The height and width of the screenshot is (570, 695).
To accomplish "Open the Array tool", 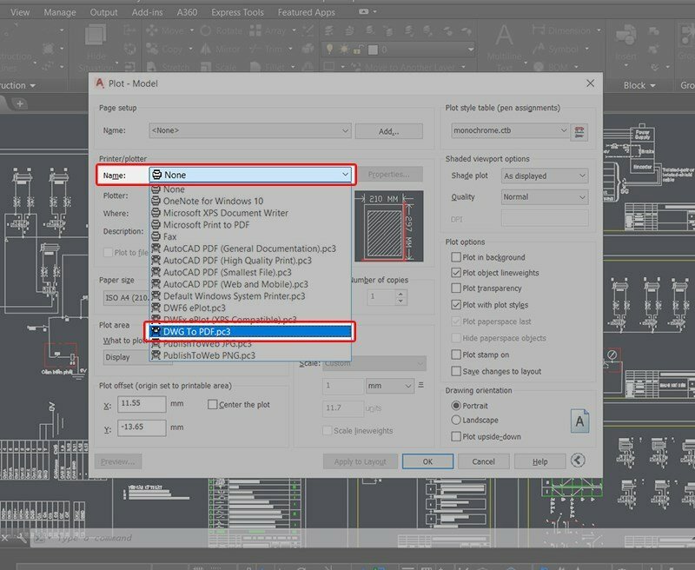I will pyautogui.click(x=276, y=30).
